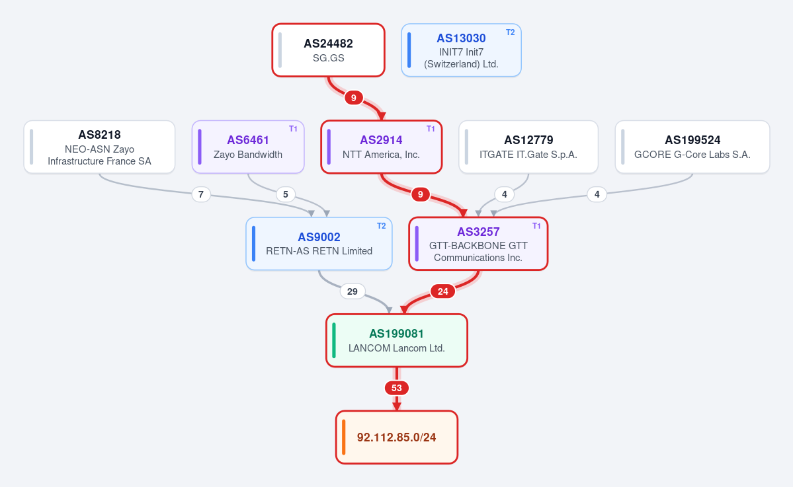Select the AS12779 ITGATE node
The width and height of the screenshot is (793, 487).
[x=528, y=147]
